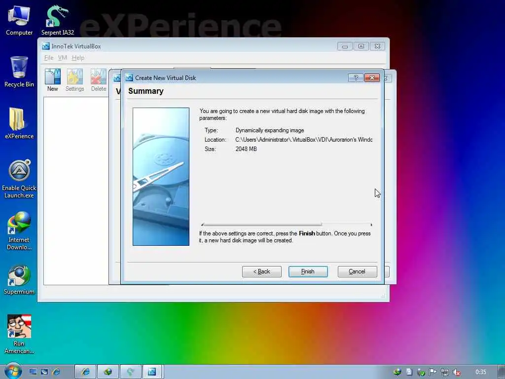The image size is (505, 379).
Task: Click the VirtualBox taskbar button
Action: [152, 372]
